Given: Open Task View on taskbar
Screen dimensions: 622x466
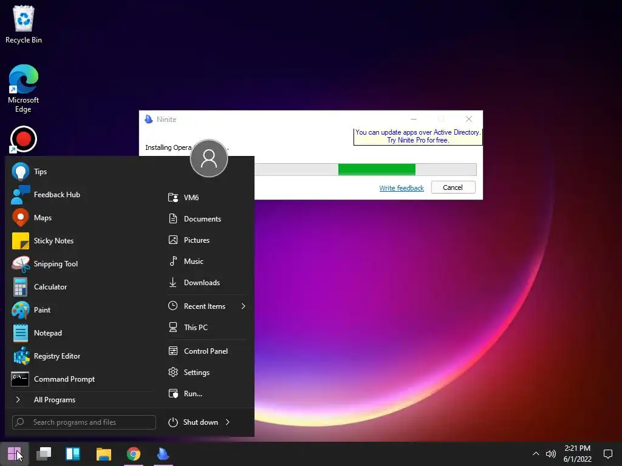Looking at the screenshot, I should (44, 454).
